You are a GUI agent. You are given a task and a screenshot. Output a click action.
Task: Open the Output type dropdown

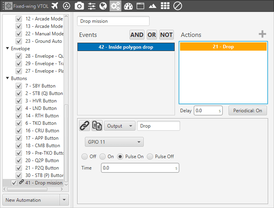tap(119, 126)
